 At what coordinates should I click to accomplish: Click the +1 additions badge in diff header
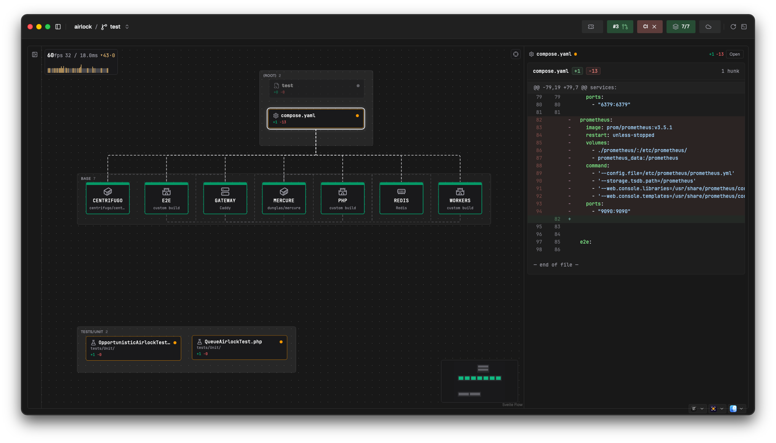[577, 71]
